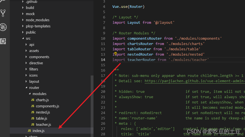Select the mock folder label
The image size is (245, 137).
click(30, 14)
